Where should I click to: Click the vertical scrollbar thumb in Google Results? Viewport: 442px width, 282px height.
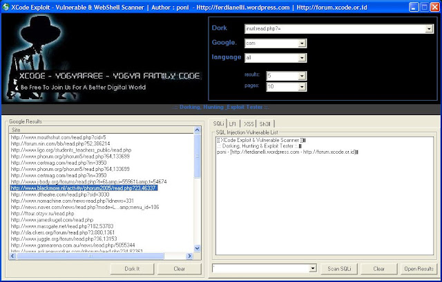tap(197, 156)
